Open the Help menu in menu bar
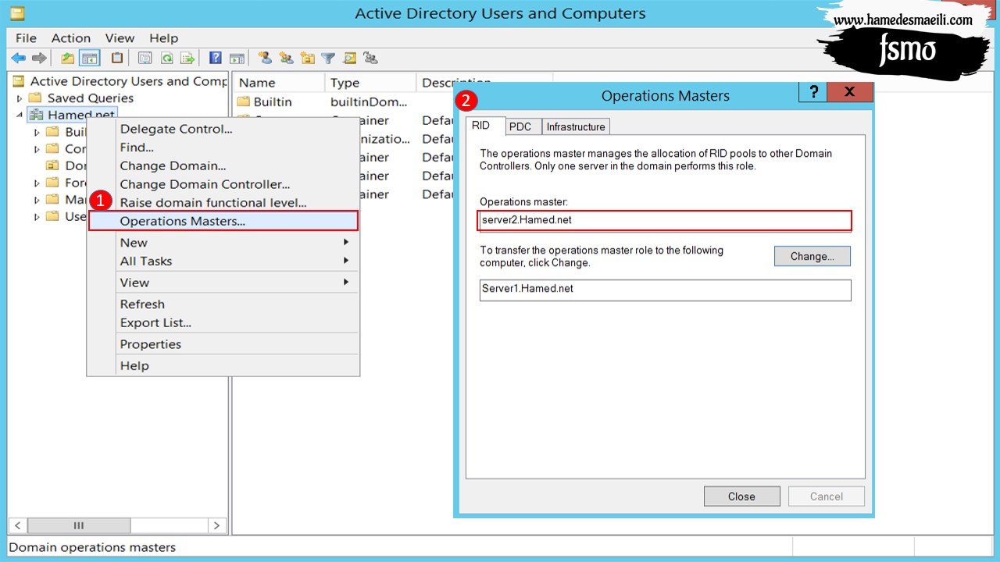 tap(163, 37)
